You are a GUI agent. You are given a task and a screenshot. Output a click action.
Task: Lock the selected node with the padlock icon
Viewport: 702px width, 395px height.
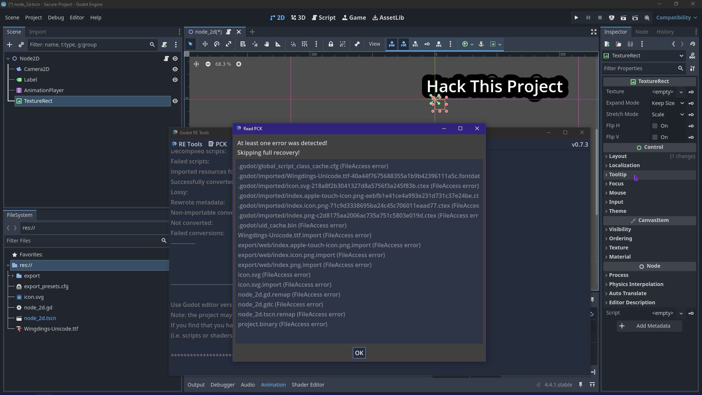331,44
